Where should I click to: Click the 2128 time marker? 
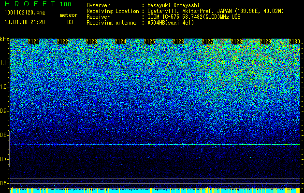(x=236, y=41)
